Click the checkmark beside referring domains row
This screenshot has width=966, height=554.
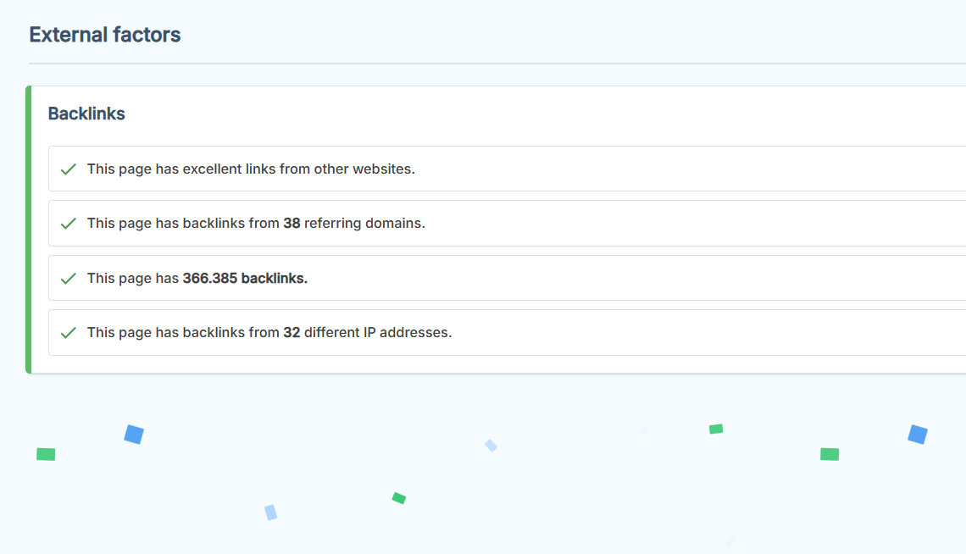69,224
